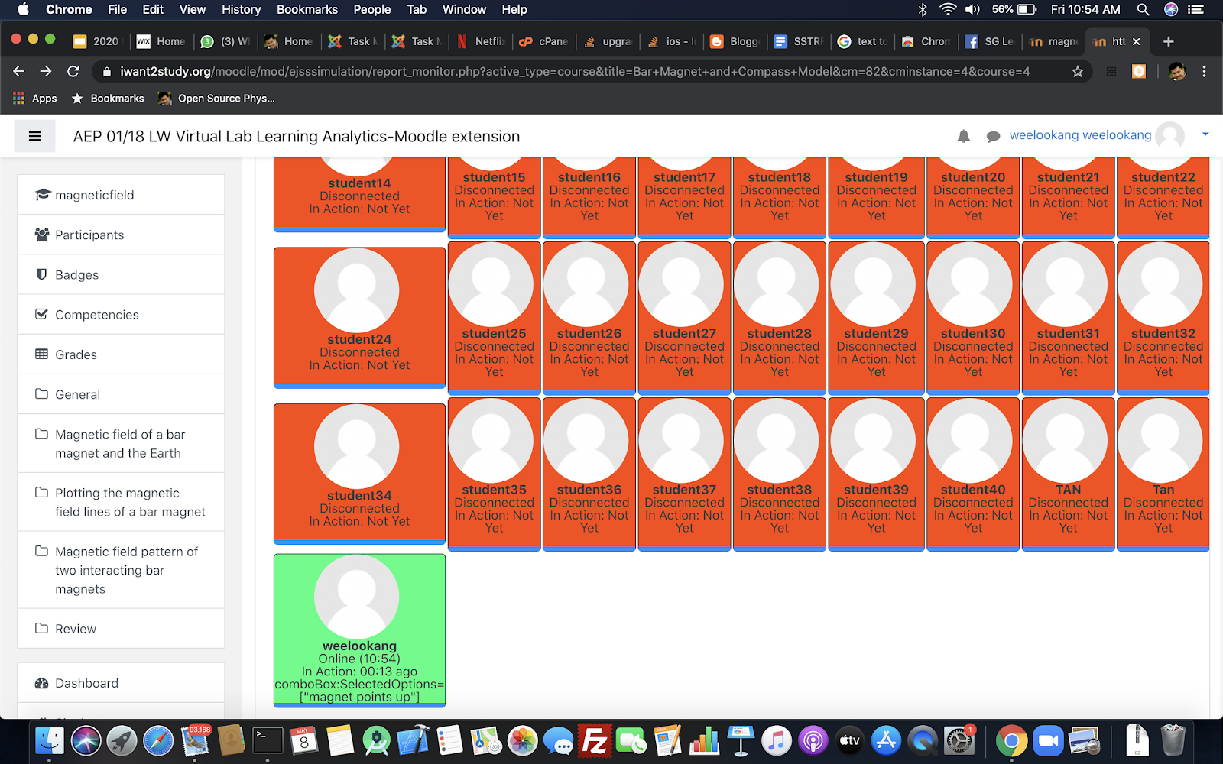Open a new browser tab
The width and height of the screenshot is (1223, 764).
click(1168, 41)
